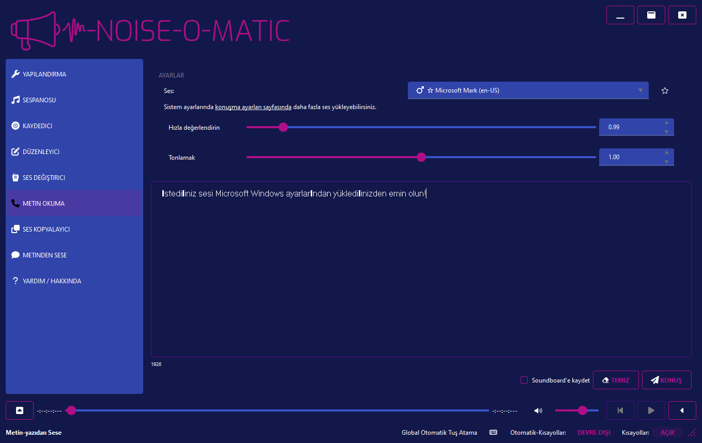The image size is (702, 443).
Task: Enable Soundboard'e kaydet checkbox
Action: coord(524,380)
